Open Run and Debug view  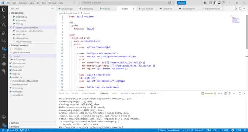pos(4,33)
